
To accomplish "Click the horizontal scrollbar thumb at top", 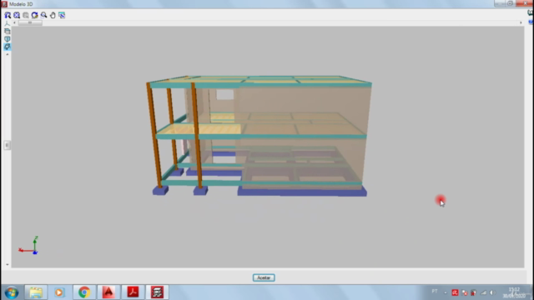I will point(30,22).
